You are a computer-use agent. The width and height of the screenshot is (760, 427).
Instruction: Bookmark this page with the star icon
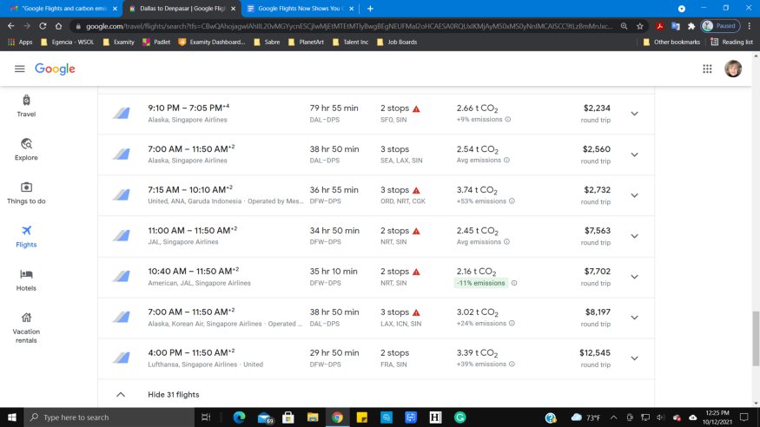click(x=640, y=26)
